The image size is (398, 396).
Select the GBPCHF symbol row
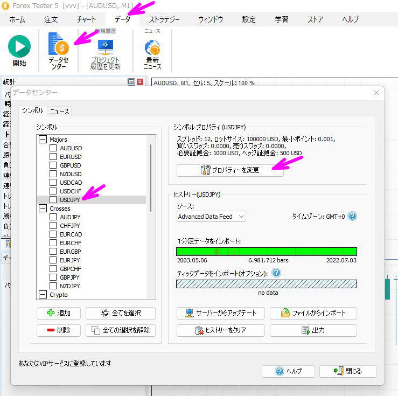tap(92, 268)
